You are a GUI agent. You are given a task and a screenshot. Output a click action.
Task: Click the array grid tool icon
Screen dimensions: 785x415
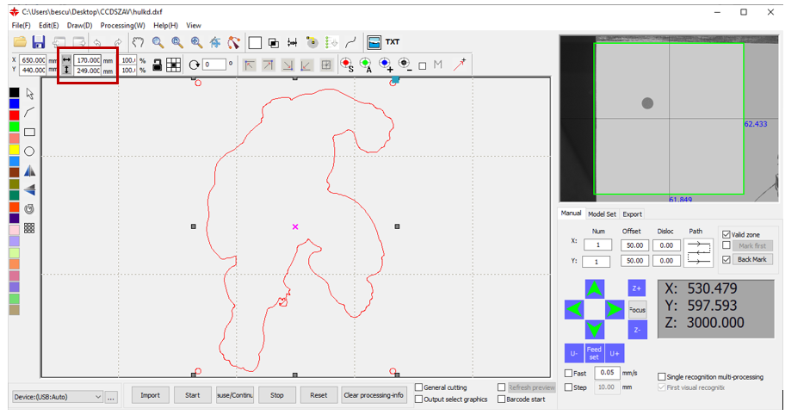point(29,228)
